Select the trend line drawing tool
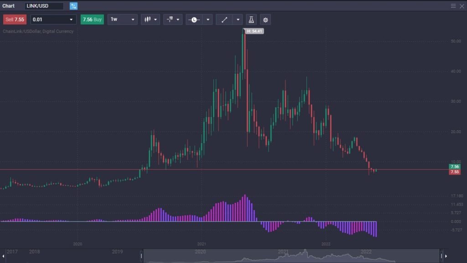467x263 pixels. coord(224,20)
